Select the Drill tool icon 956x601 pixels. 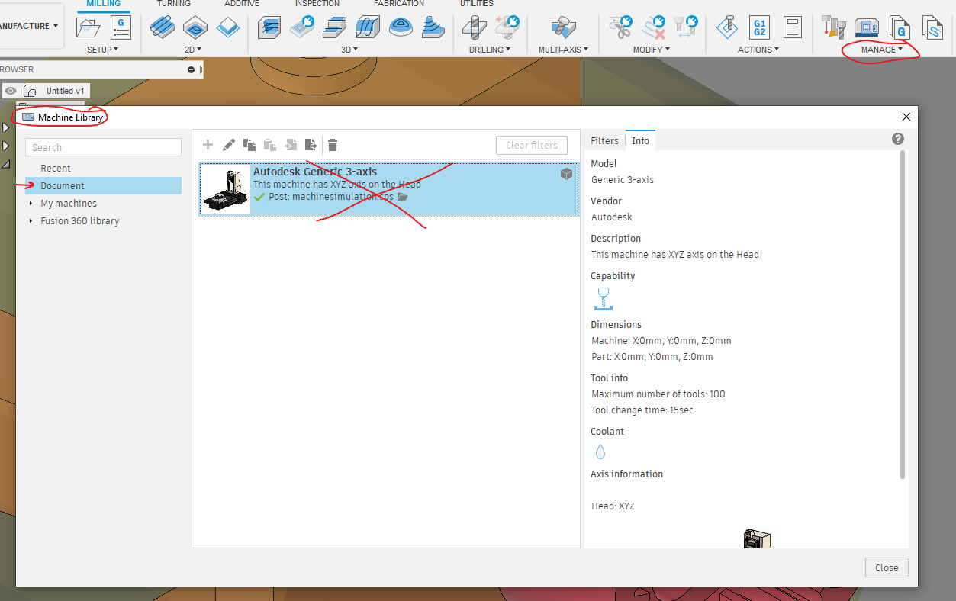[x=475, y=28]
